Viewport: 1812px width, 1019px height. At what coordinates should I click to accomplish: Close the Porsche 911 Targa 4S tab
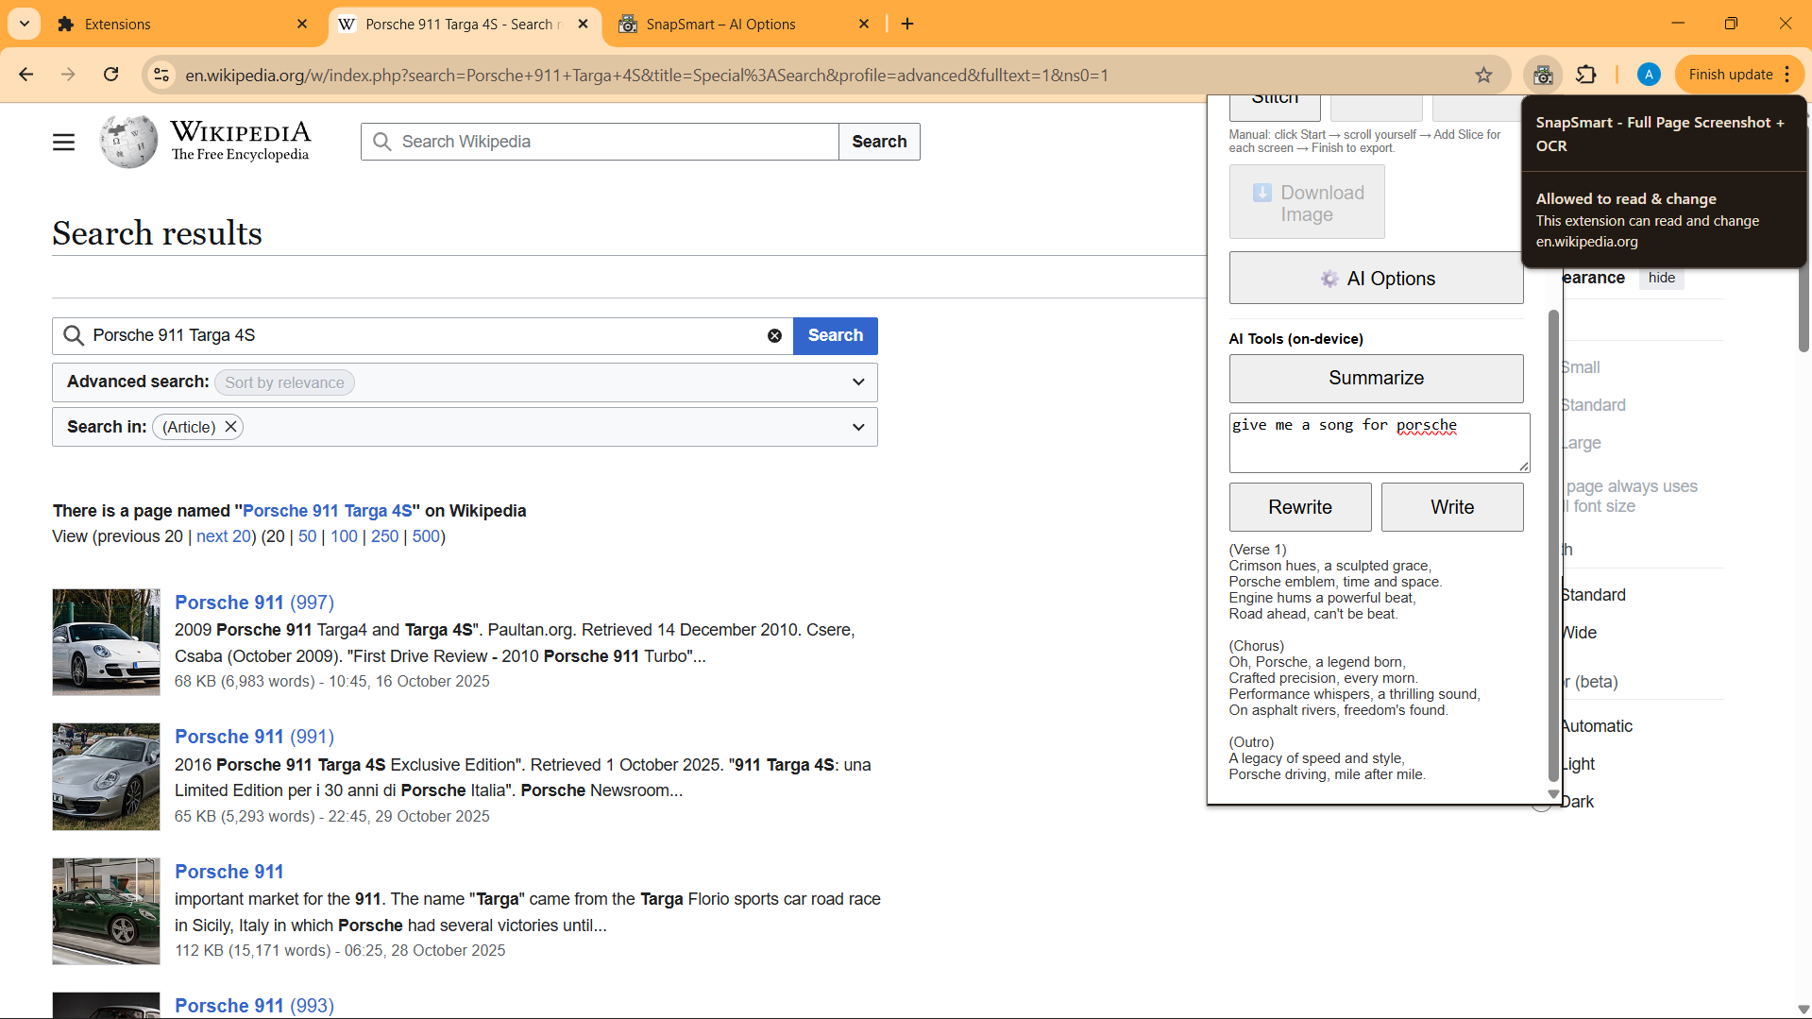tap(584, 24)
